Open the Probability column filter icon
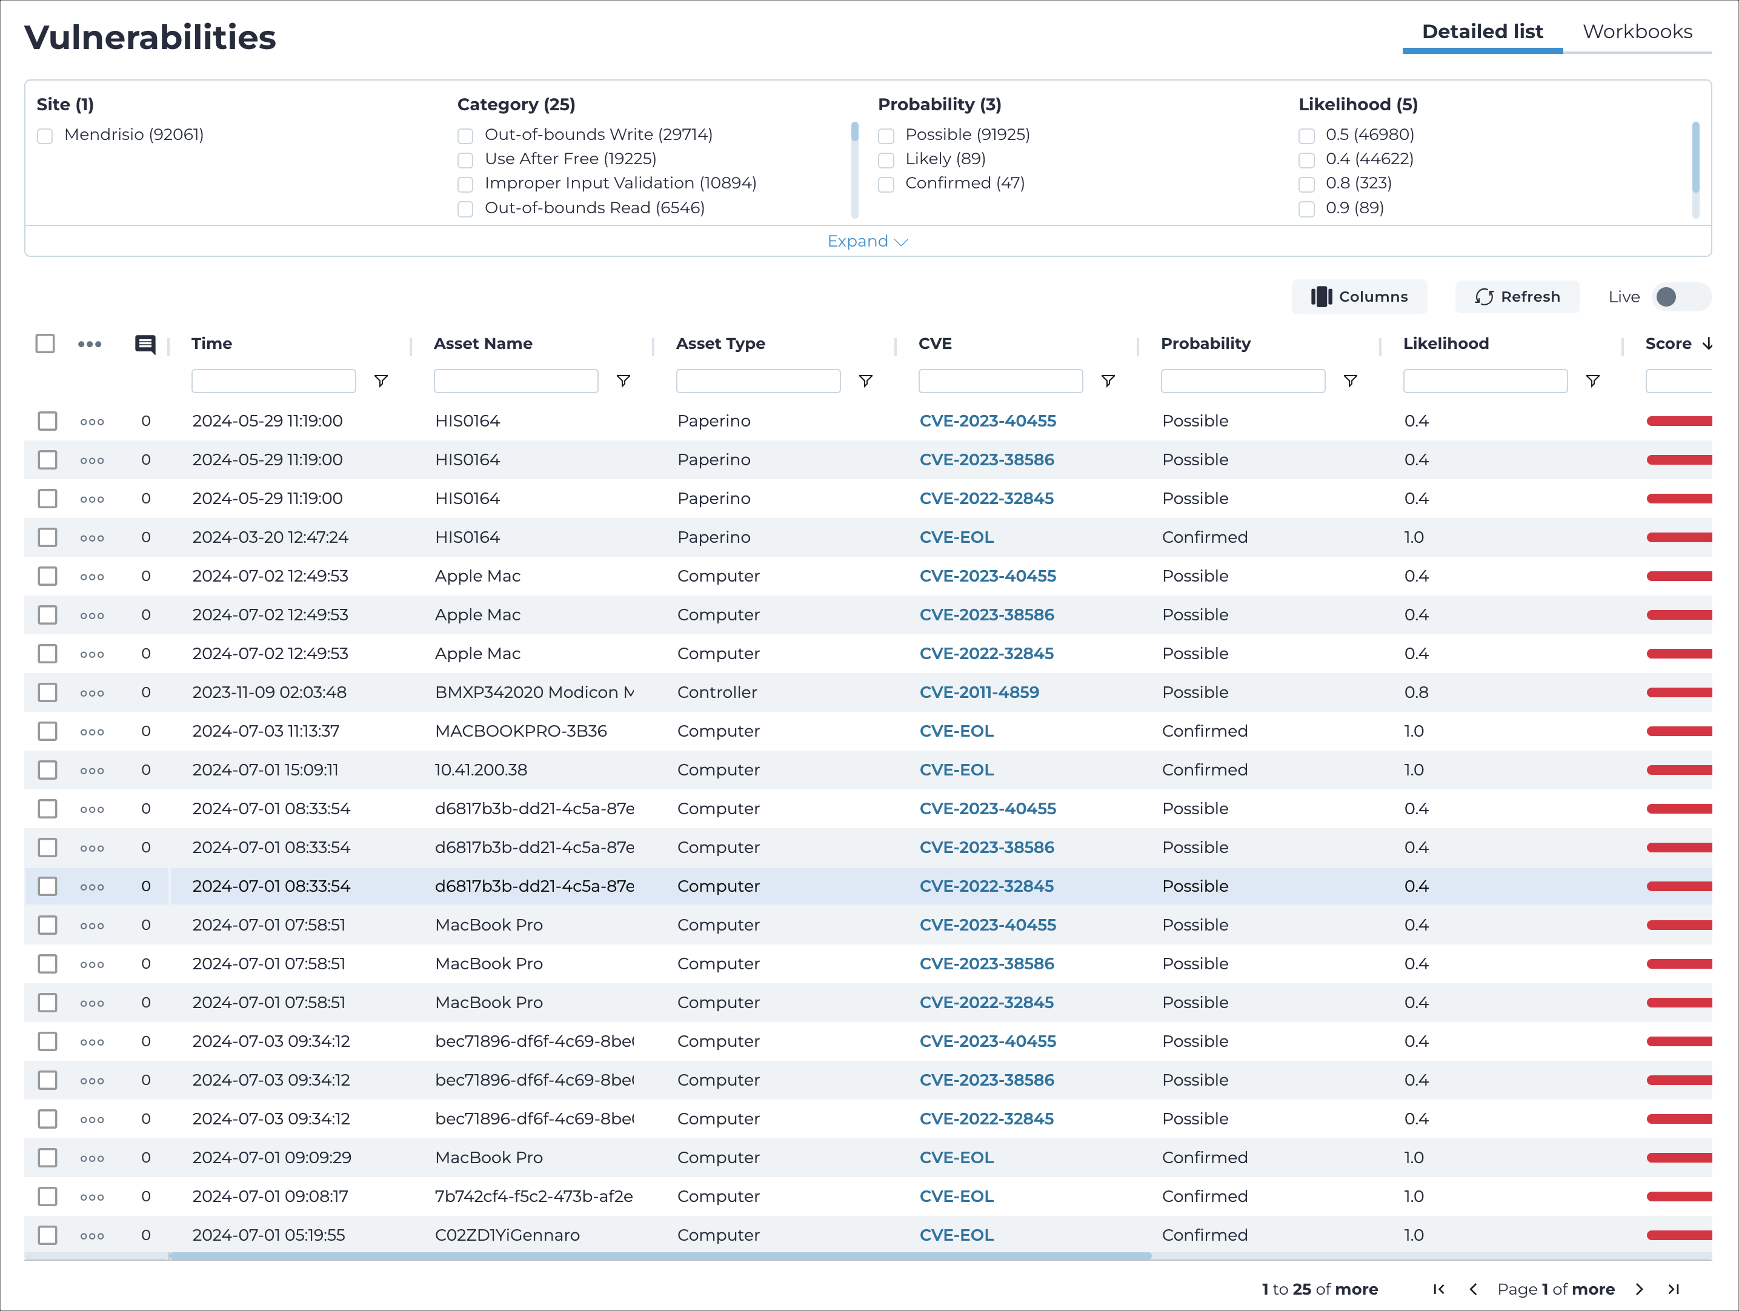Screen dimensions: 1739x1311 coord(1351,381)
